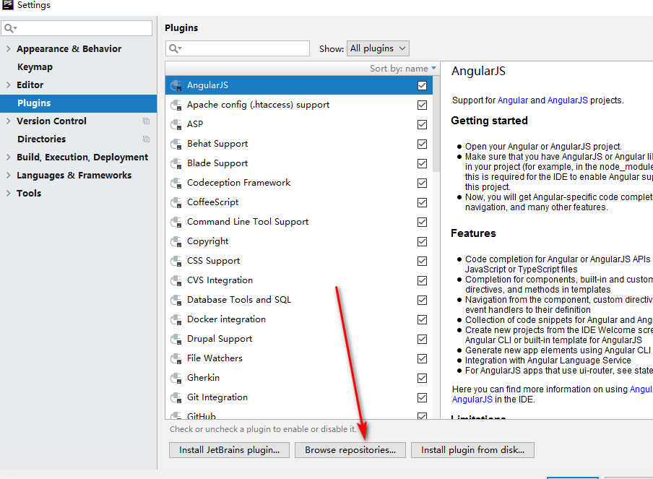Click Install JetBrains plugin button
653x479 pixels.
point(229,450)
